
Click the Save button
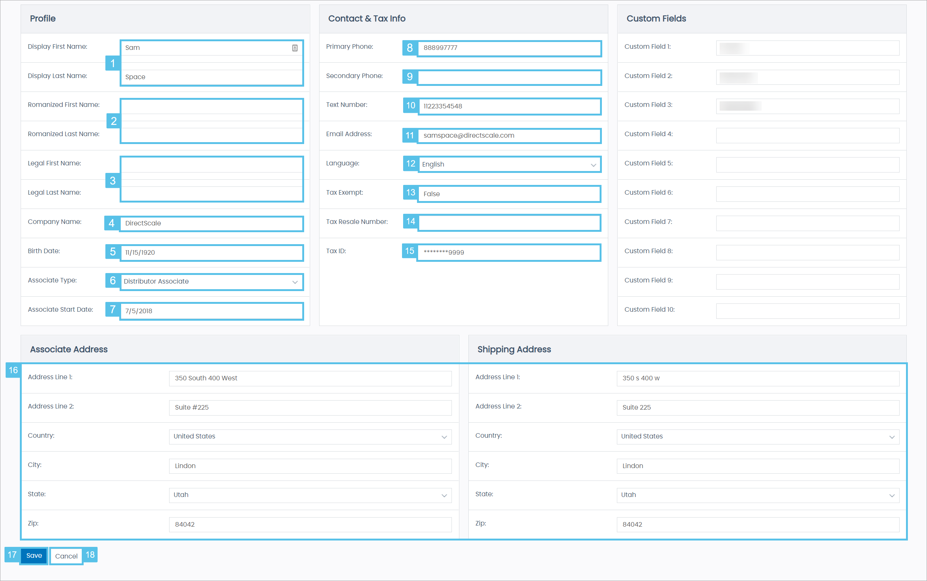coord(34,555)
